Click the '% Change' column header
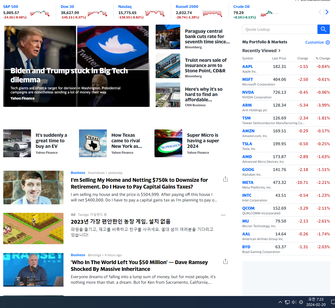 tap(323, 58)
